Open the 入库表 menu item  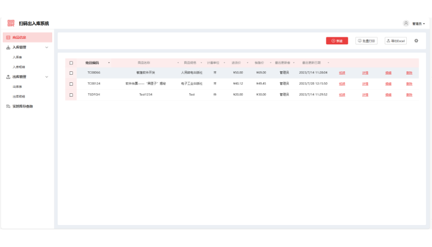coord(18,57)
